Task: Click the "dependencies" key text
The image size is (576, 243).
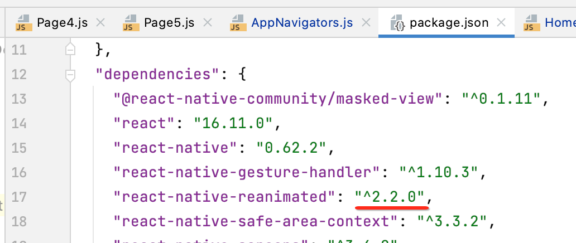Action: coord(157,75)
